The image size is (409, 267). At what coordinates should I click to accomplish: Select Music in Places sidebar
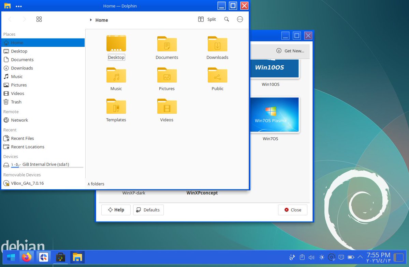(43, 77)
